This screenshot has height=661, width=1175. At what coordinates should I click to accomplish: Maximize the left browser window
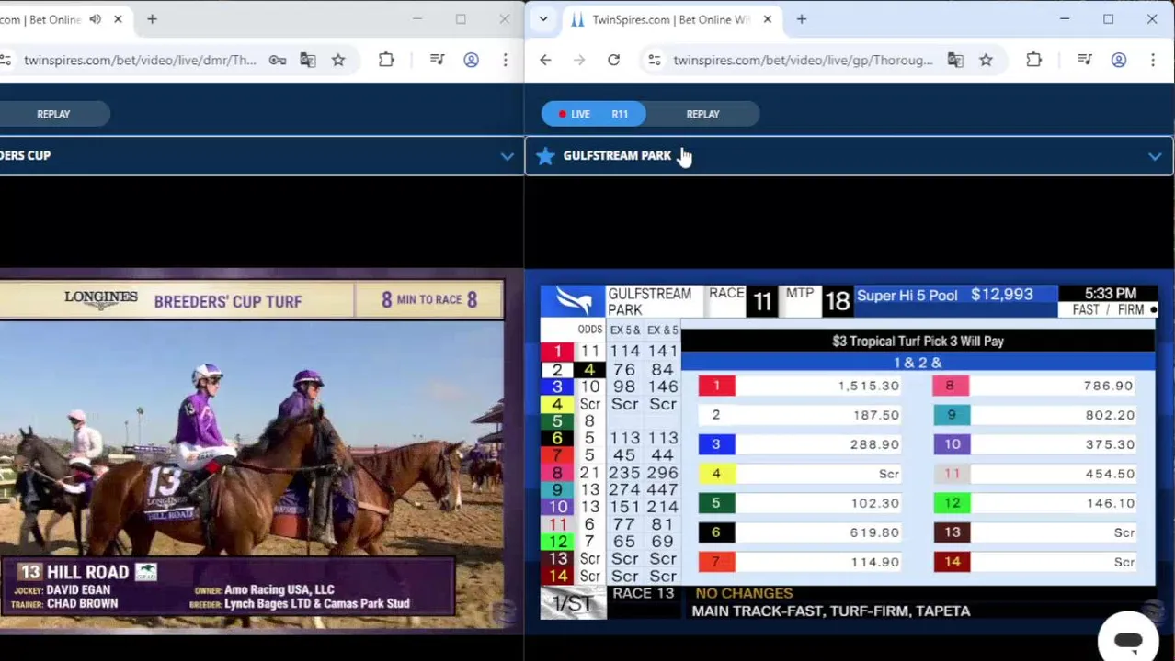click(x=461, y=19)
